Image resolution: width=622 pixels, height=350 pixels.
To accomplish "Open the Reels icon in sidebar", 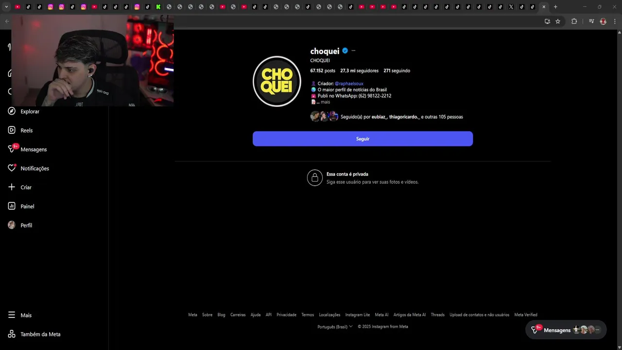I will [x=12, y=130].
